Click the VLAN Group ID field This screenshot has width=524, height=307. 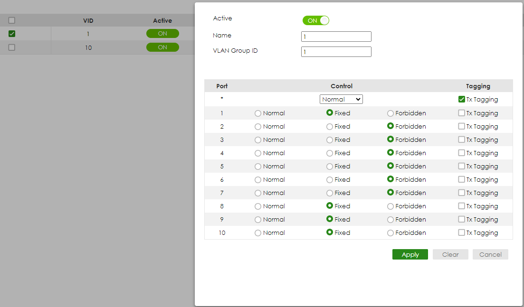pyautogui.click(x=336, y=51)
